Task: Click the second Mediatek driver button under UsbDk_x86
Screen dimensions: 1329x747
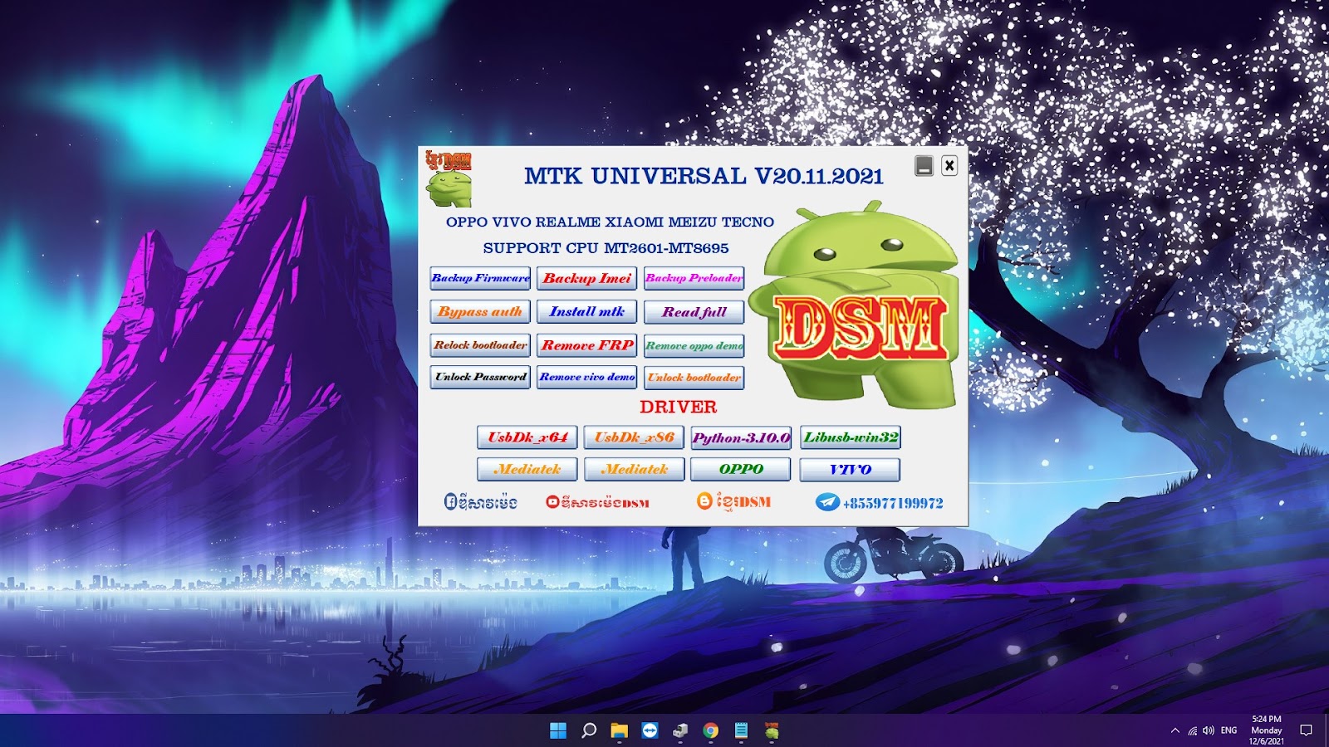Action: coord(634,469)
